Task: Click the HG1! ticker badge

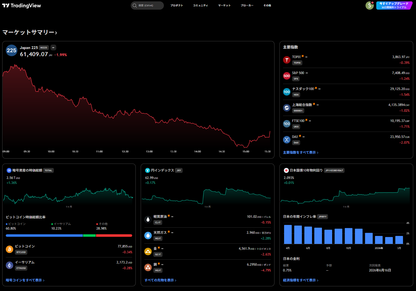Action: [158, 270]
